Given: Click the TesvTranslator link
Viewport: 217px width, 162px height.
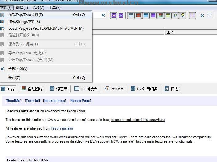Looking at the screenshot, I should pos(62,128).
